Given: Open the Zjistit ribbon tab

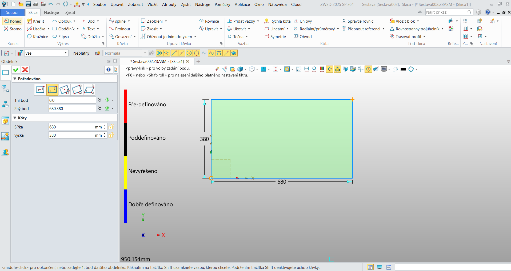Looking at the screenshot, I should point(70,12).
